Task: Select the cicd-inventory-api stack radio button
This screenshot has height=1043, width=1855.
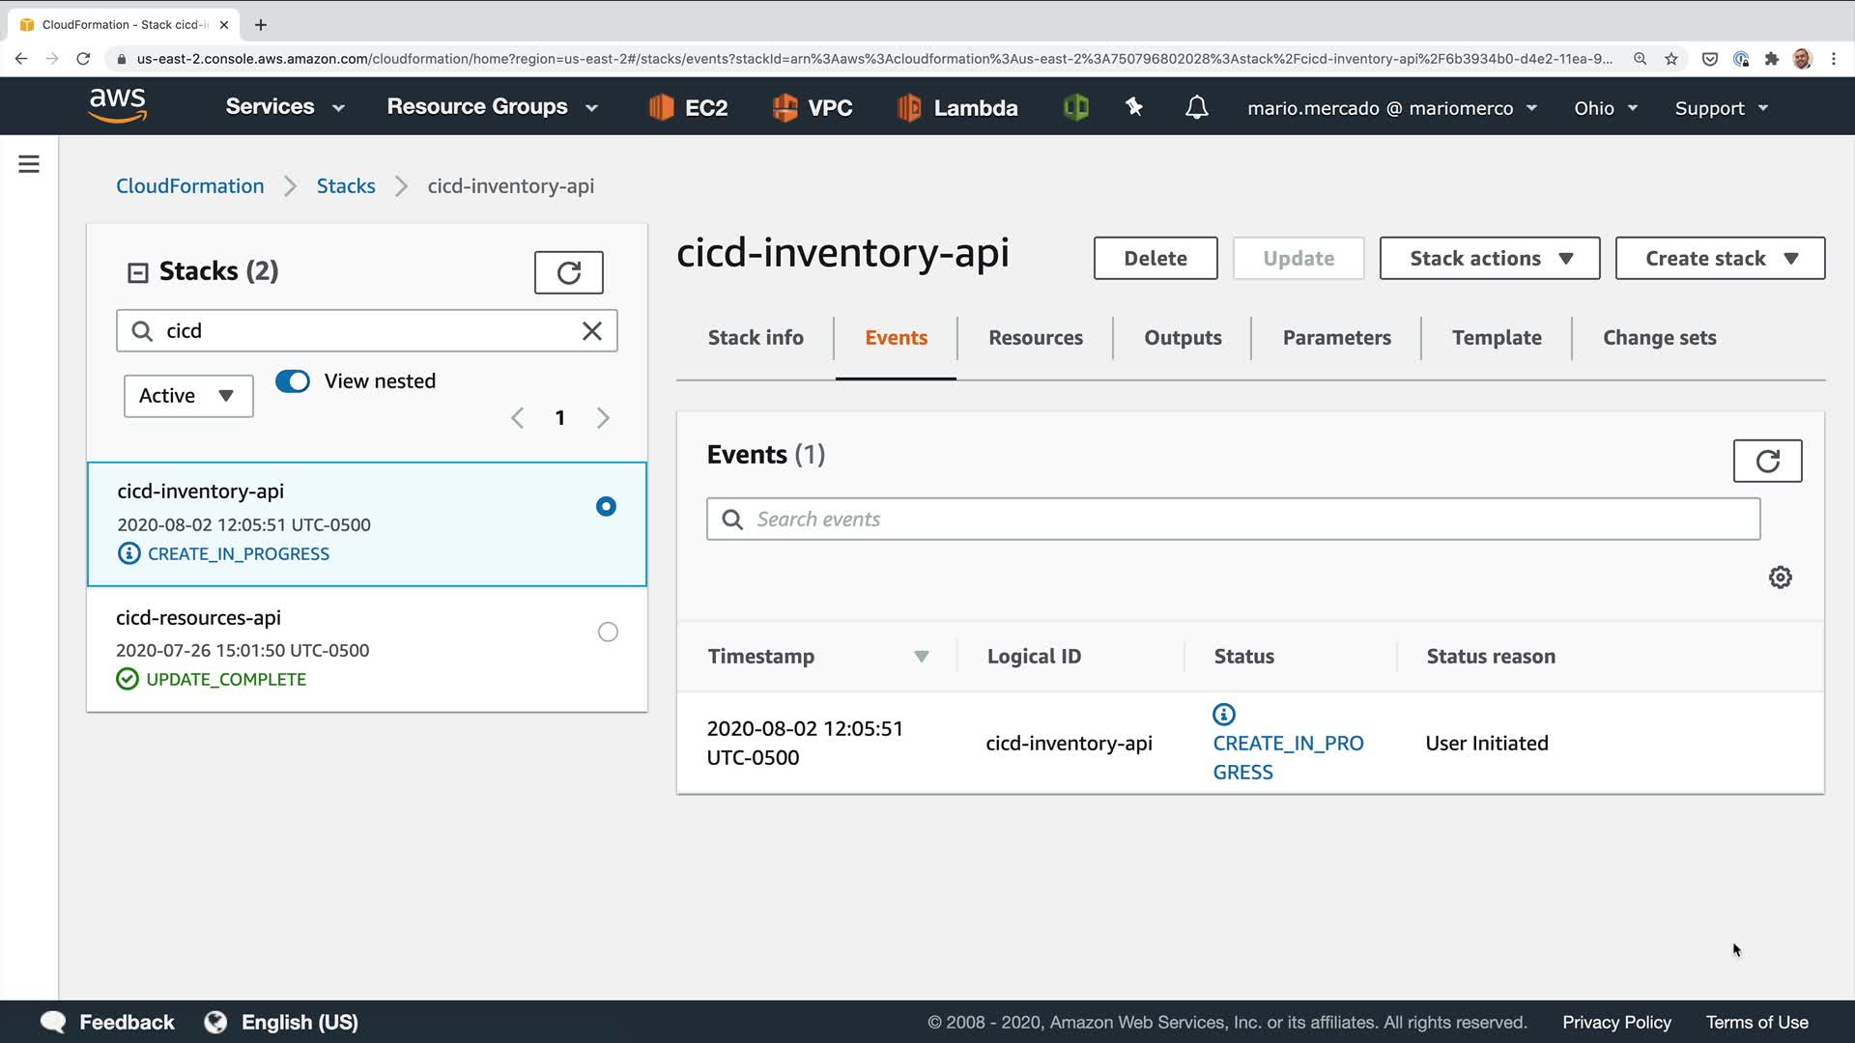Action: point(606,507)
